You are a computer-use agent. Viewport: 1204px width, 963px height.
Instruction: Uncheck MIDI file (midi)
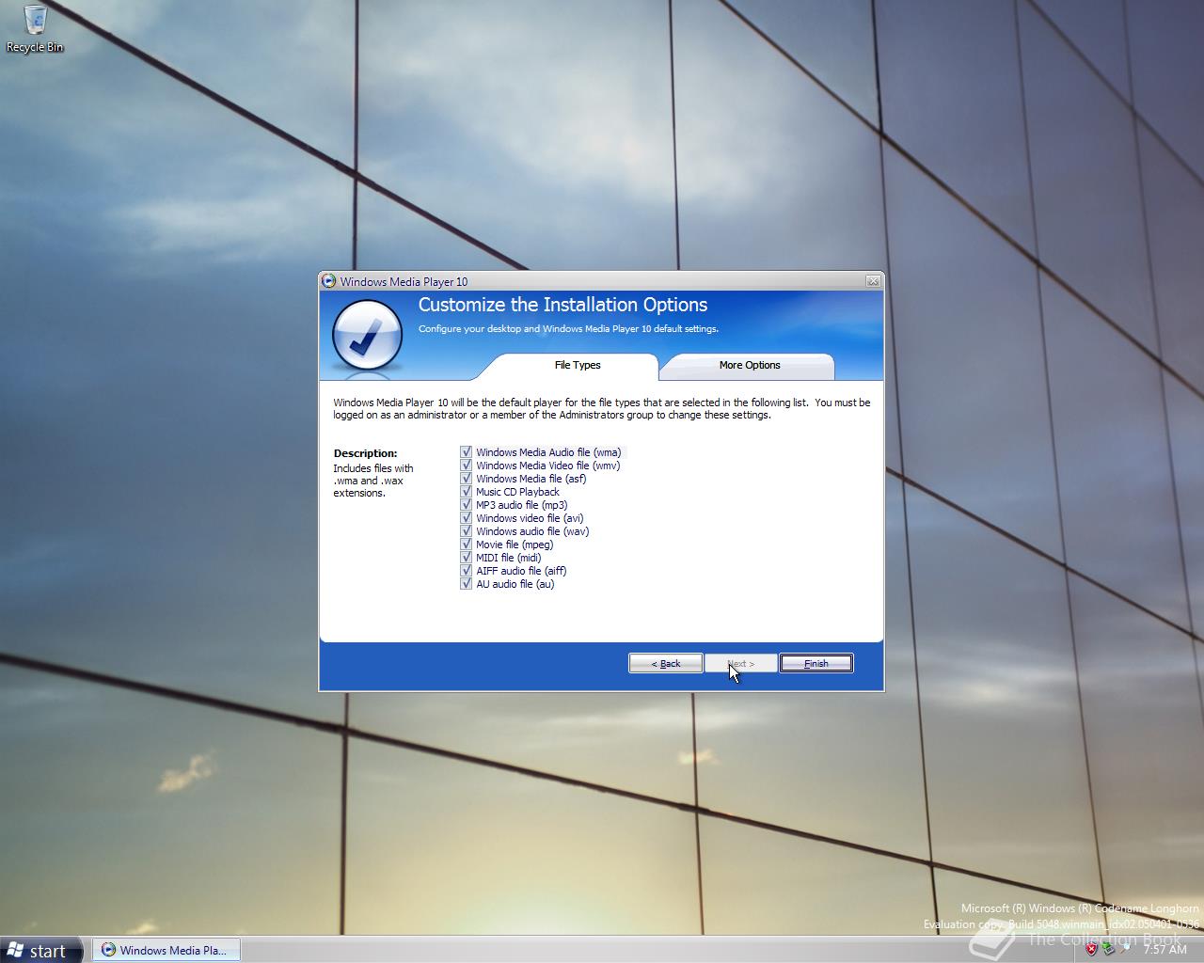pyautogui.click(x=466, y=558)
